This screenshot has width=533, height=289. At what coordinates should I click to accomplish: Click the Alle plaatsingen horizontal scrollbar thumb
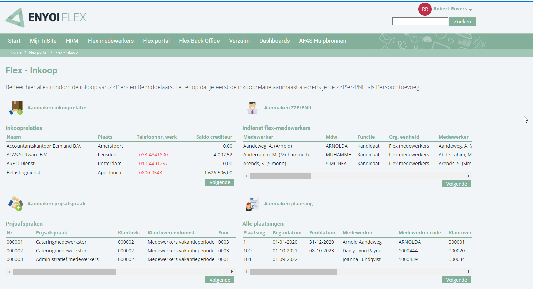point(293,272)
